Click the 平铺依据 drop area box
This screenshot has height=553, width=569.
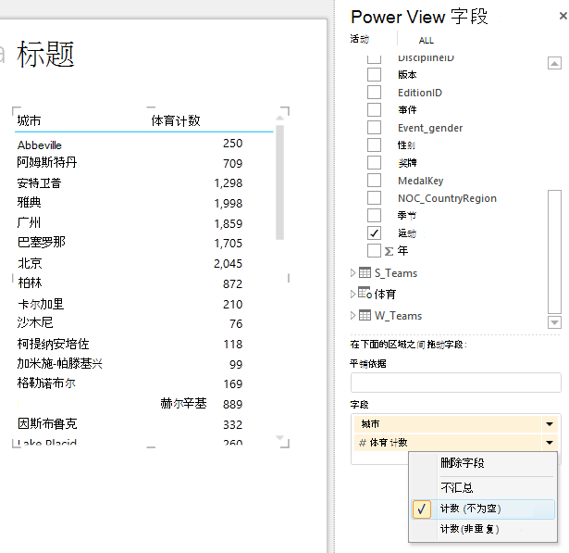point(456,383)
